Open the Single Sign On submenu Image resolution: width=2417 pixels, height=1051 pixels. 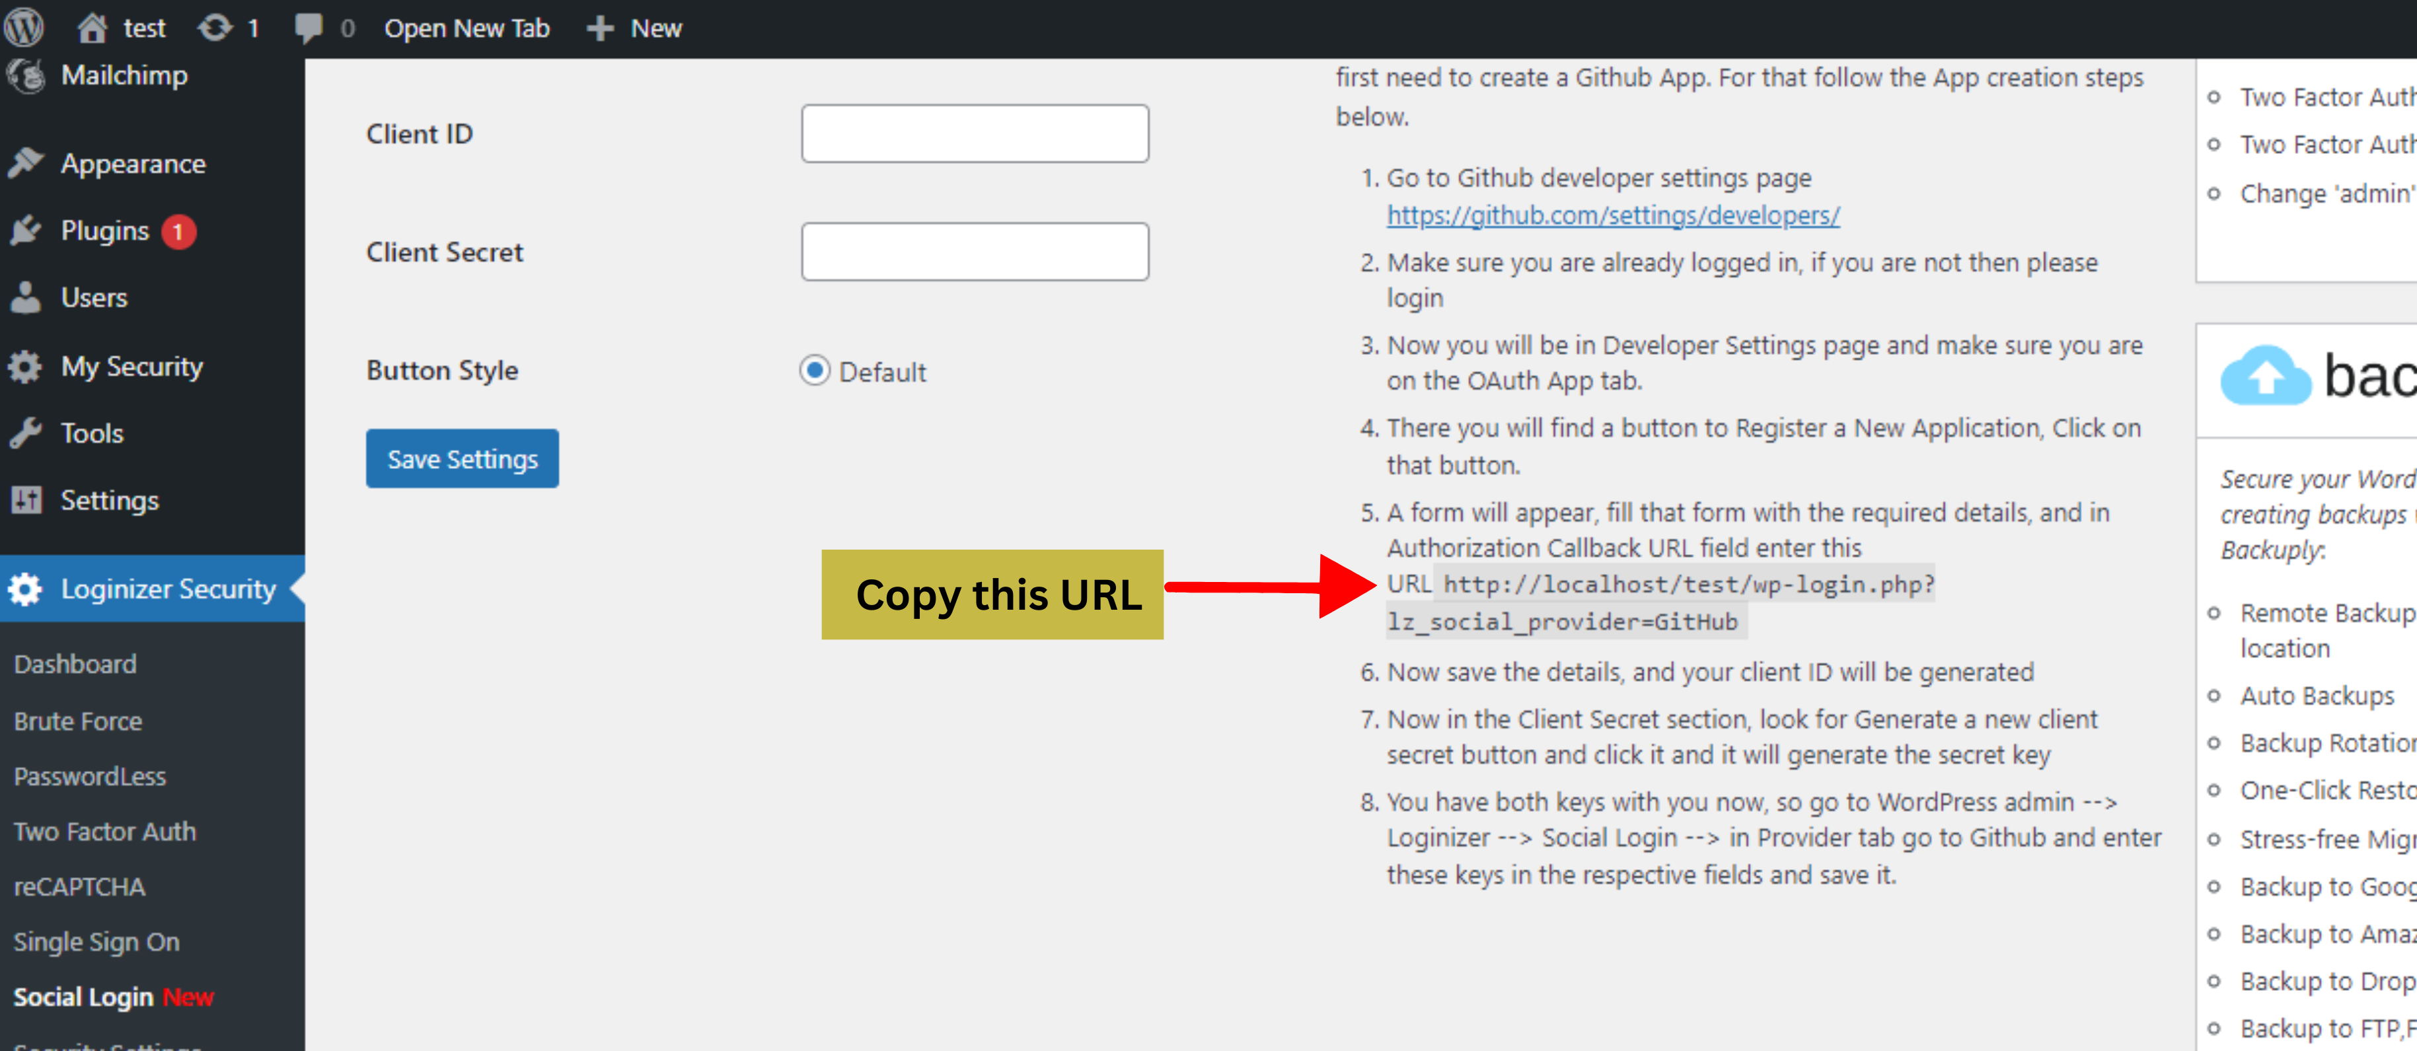click(96, 942)
